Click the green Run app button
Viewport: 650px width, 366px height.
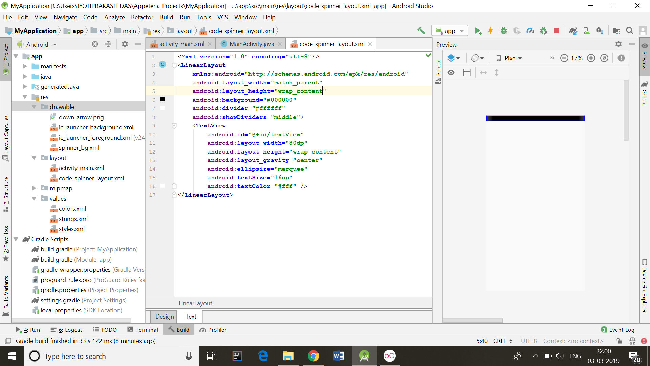click(x=478, y=31)
